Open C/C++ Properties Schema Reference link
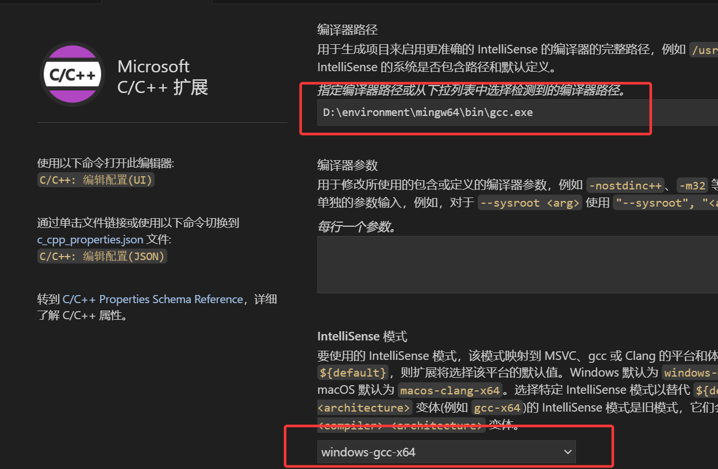Viewport: 718px width, 469px height. [x=152, y=299]
